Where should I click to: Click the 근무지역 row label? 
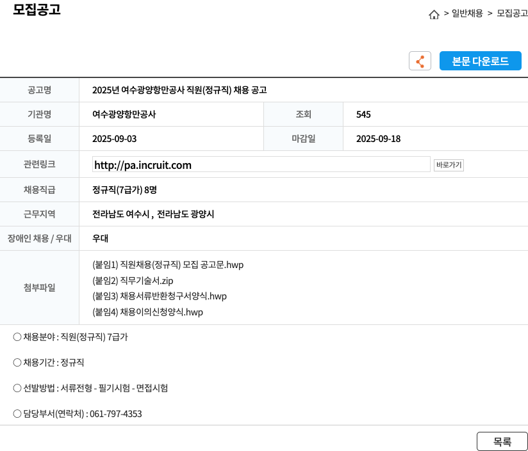[x=39, y=214]
